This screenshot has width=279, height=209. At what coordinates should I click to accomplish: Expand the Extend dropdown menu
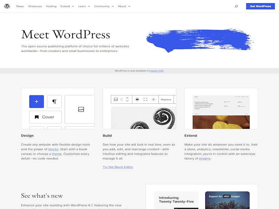tap(67, 6)
